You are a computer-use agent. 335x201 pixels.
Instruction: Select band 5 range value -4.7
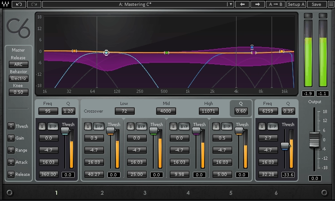(x=222, y=150)
